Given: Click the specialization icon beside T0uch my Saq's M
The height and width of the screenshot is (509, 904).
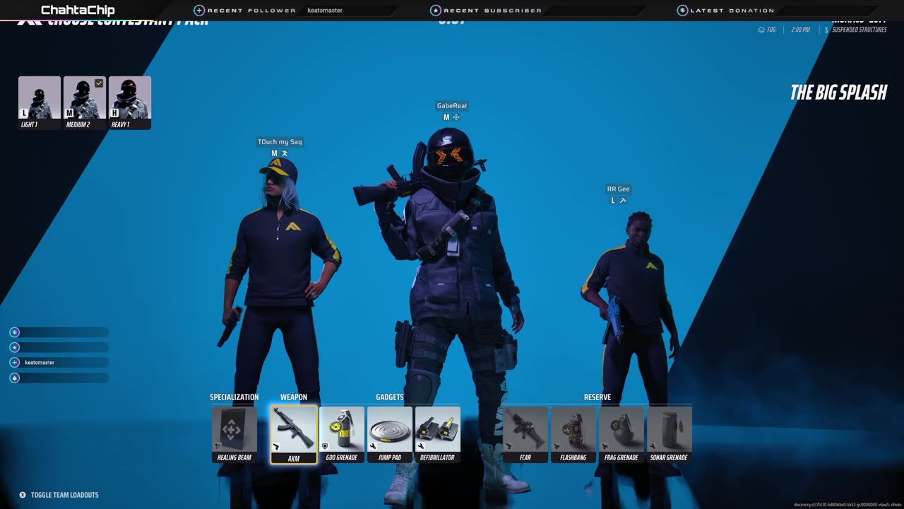Looking at the screenshot, I should click(285, 153).
